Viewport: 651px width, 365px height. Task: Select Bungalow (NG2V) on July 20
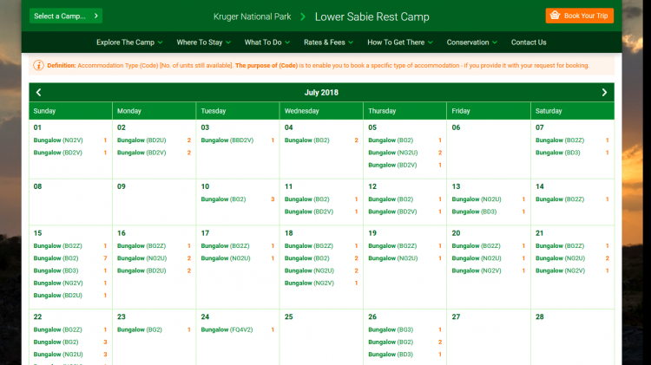[x=477, y=270]
